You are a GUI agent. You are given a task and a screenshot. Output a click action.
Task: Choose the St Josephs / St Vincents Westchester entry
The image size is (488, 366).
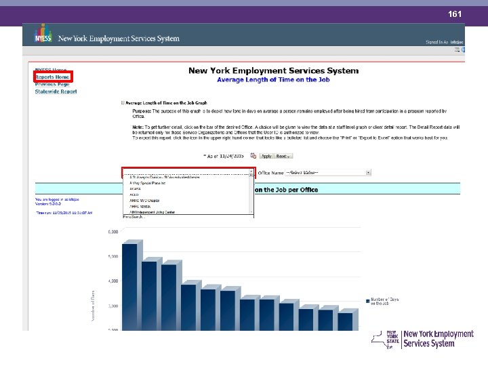point(164,177)
